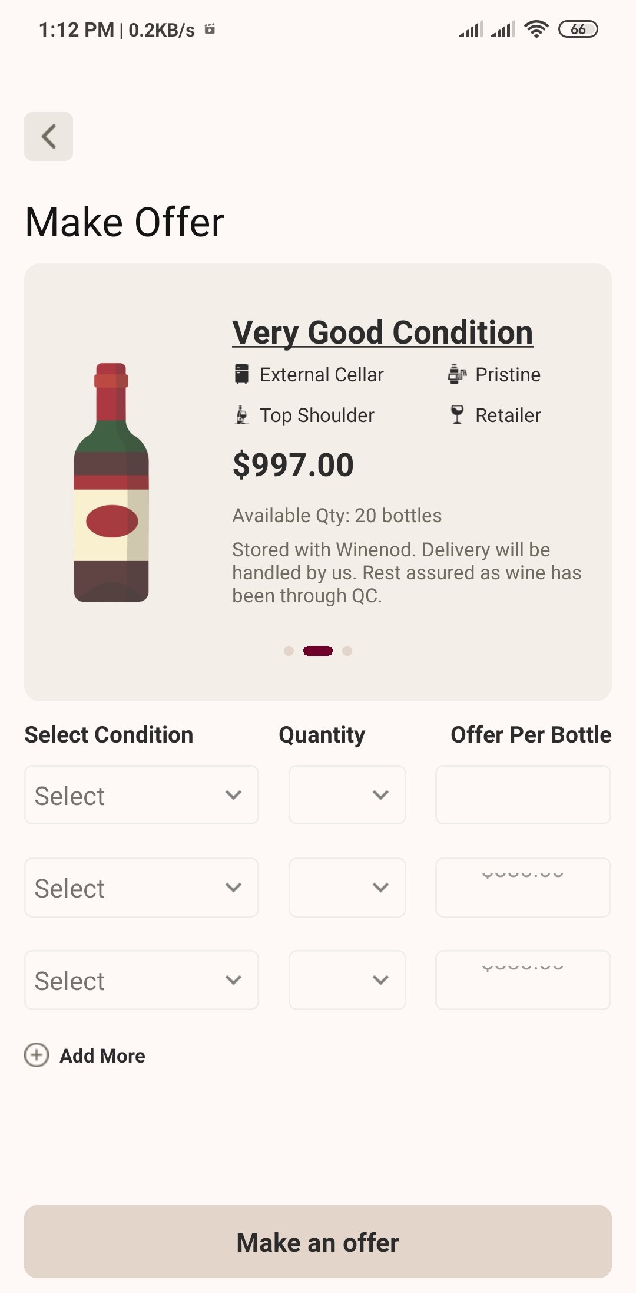The height and width of the screenshot is (1293, 636).
Task: Open the first row Quantity dropdown
Action: 347,795
